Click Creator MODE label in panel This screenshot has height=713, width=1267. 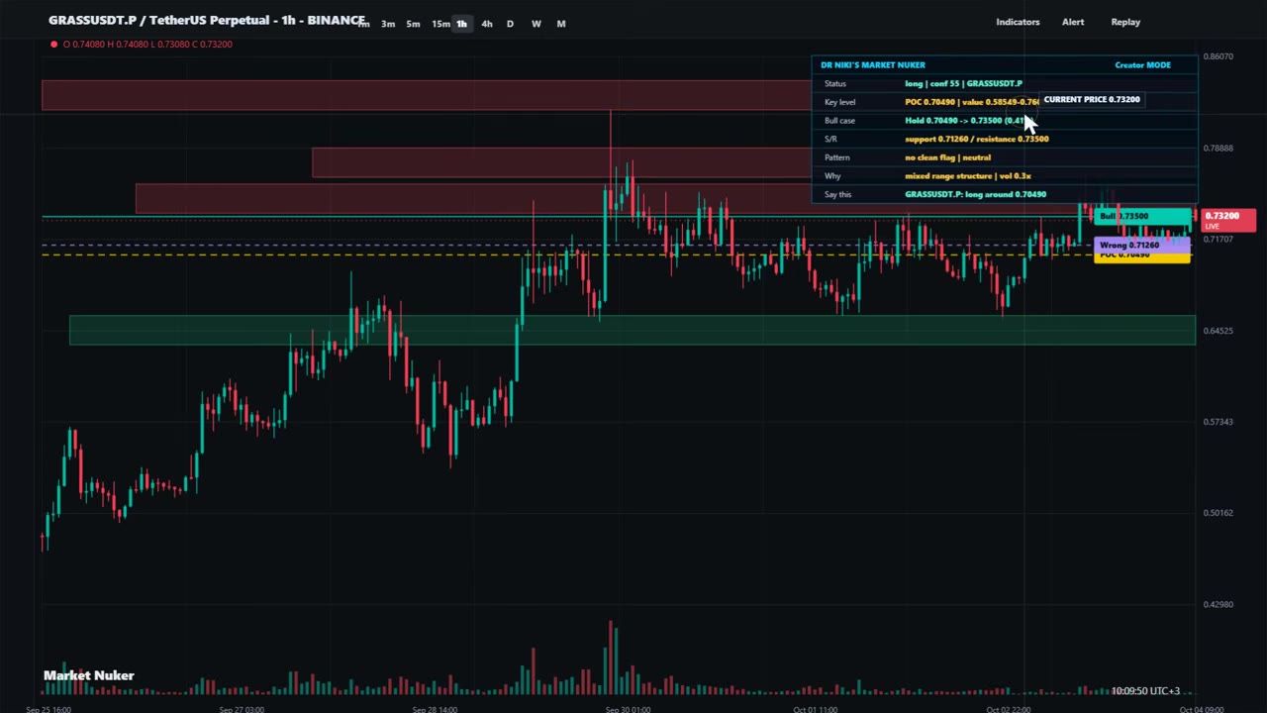pyautogui.click(x=1142, y=65)
